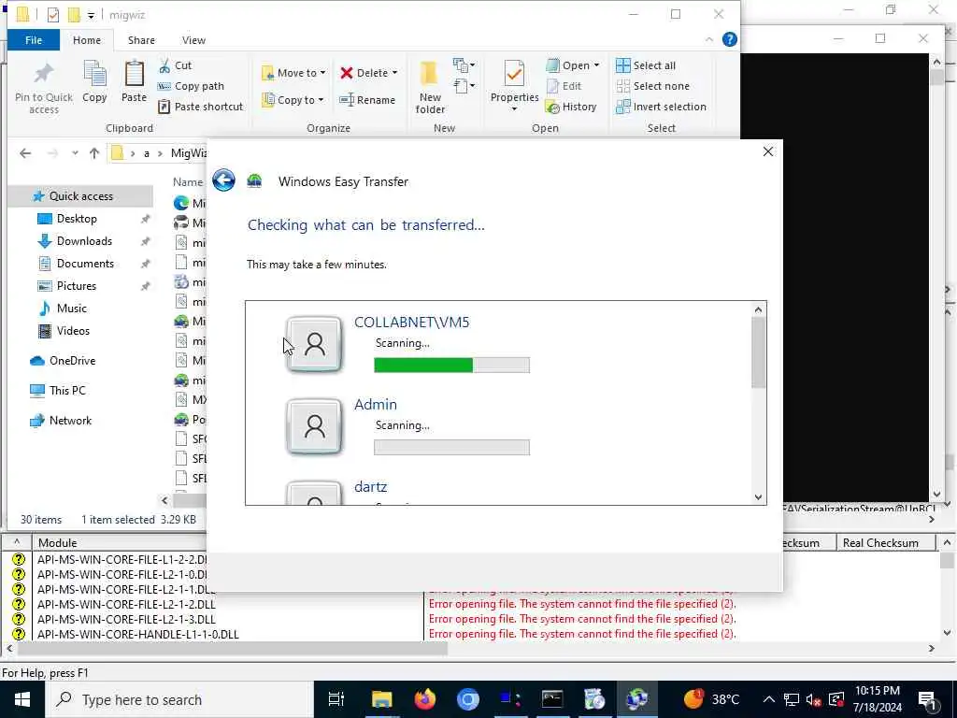The image size is (957, 718).
Task: Expand the Properties dropdown arrow
Action: coord(515,109)
